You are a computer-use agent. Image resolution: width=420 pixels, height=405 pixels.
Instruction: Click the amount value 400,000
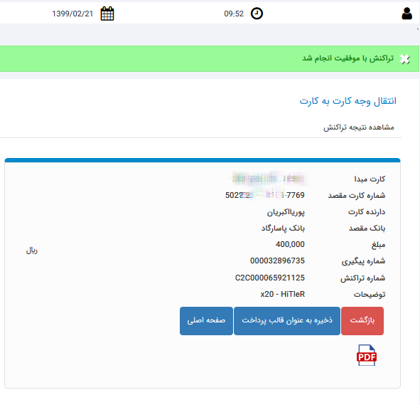(290, 244)
